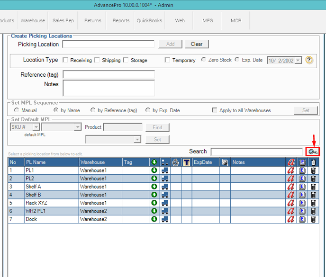Enable the Receiving location type checkbox
Screen dimensions: 326x277
[x=66, y=60]
